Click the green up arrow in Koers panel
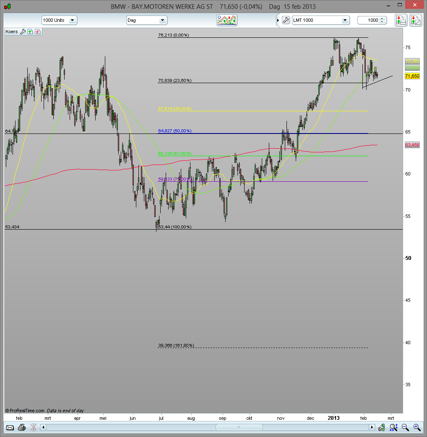The height and width of the screenshot is (437, 427). click(30, 31)
